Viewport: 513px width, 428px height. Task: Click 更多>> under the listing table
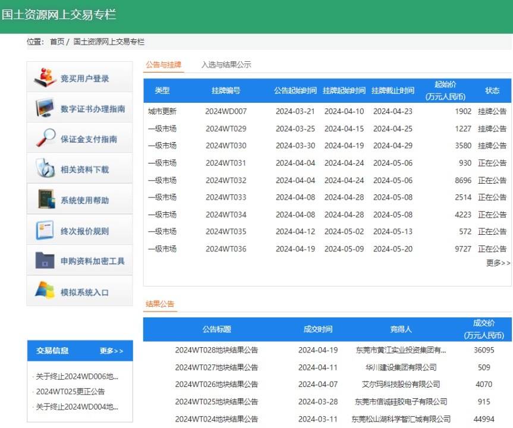tap(499, 263)
